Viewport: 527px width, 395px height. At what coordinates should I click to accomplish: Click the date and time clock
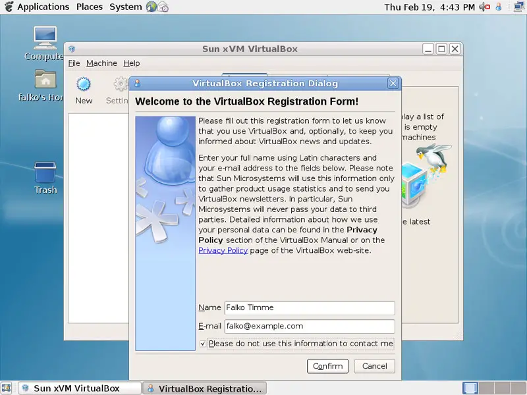(x=430, y=7)
